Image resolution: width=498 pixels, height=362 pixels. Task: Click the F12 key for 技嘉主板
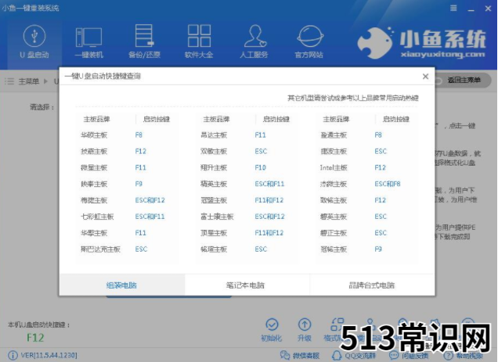[x=141, y=152]
